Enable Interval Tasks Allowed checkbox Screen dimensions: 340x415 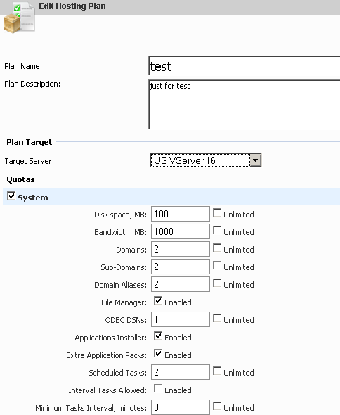(x=158, y=388)
